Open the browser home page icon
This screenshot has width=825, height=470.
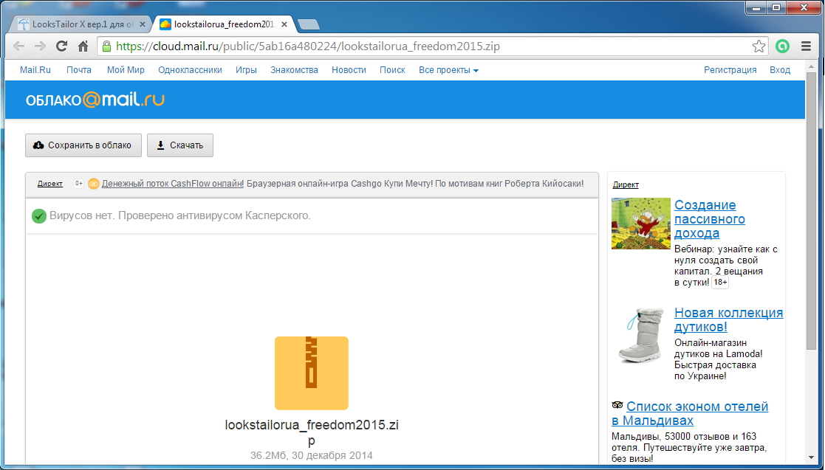tap(83, 46)
